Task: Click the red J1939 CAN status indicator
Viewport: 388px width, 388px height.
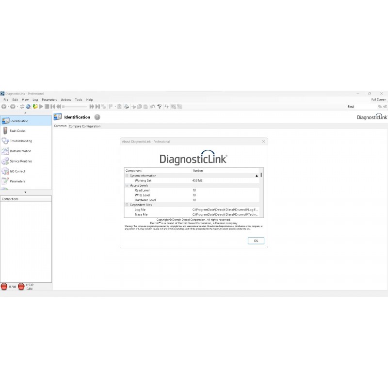Action: tap(21, 287)
